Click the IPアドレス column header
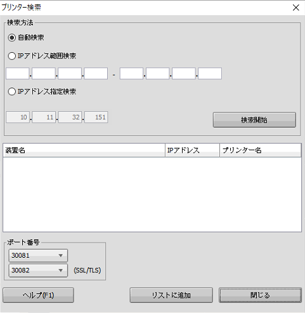Image resolution: width=305 pixels, height=313 pixels. point(192,150)
